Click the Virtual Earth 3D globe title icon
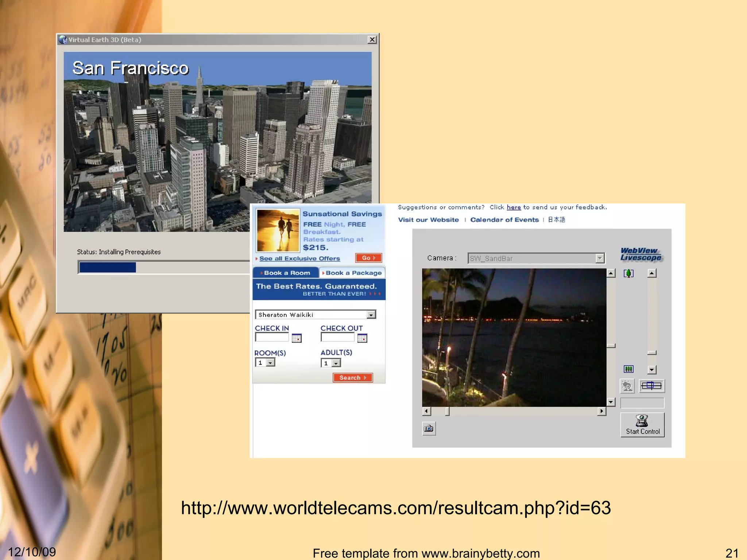Image resolution: width=747 pixels, height=560 pixels. (x=63, y=40)
